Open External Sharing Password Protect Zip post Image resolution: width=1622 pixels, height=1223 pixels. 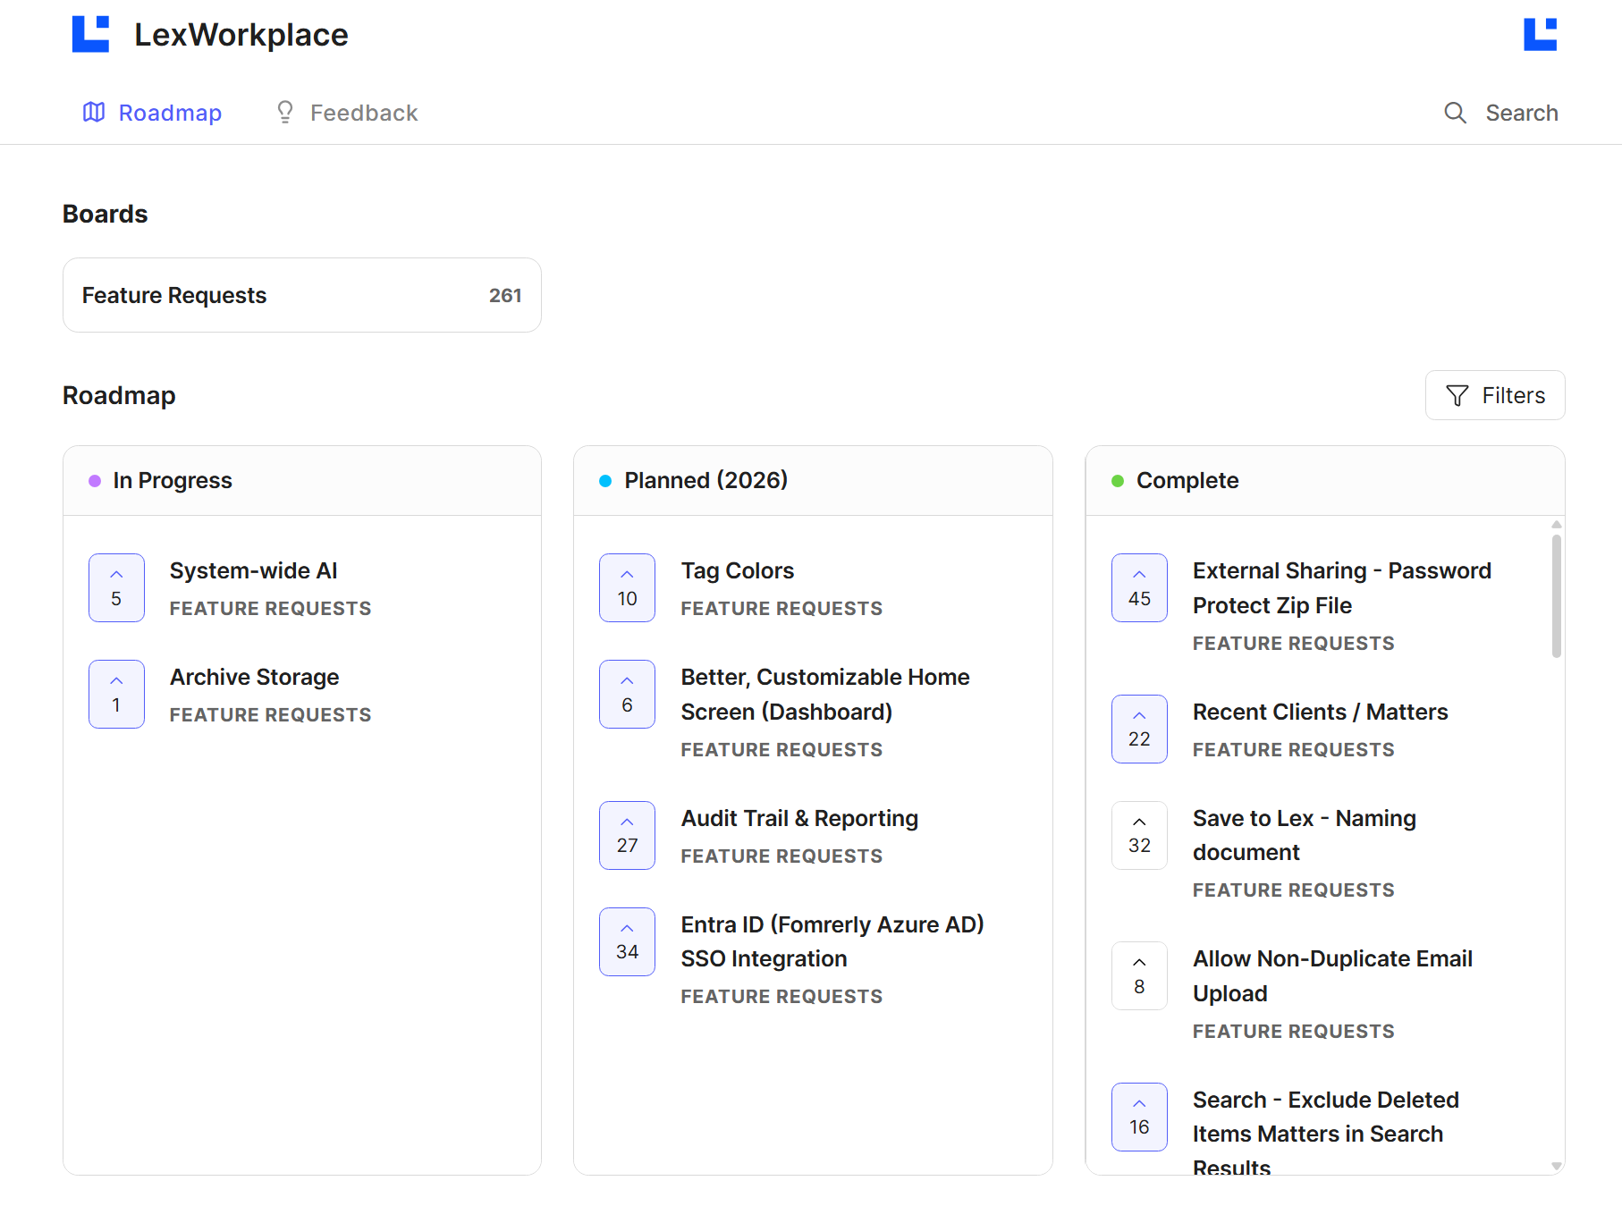pyautogui.click(x=1342, y=587)
